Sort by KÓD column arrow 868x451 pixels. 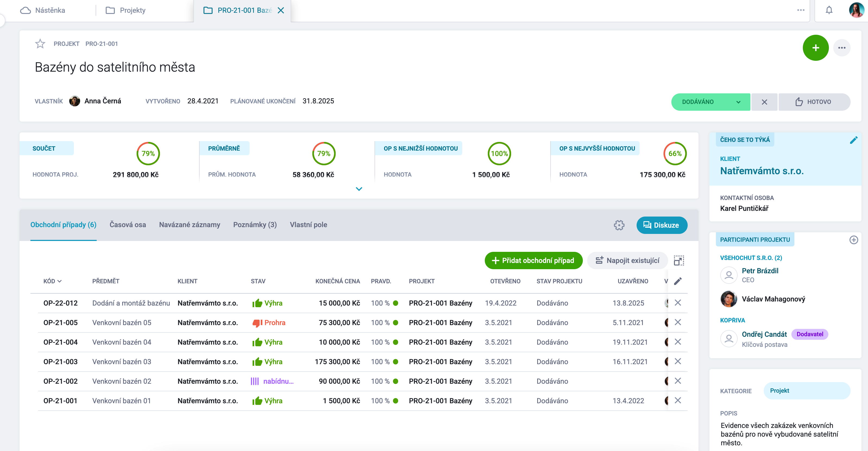coord(59,281)
